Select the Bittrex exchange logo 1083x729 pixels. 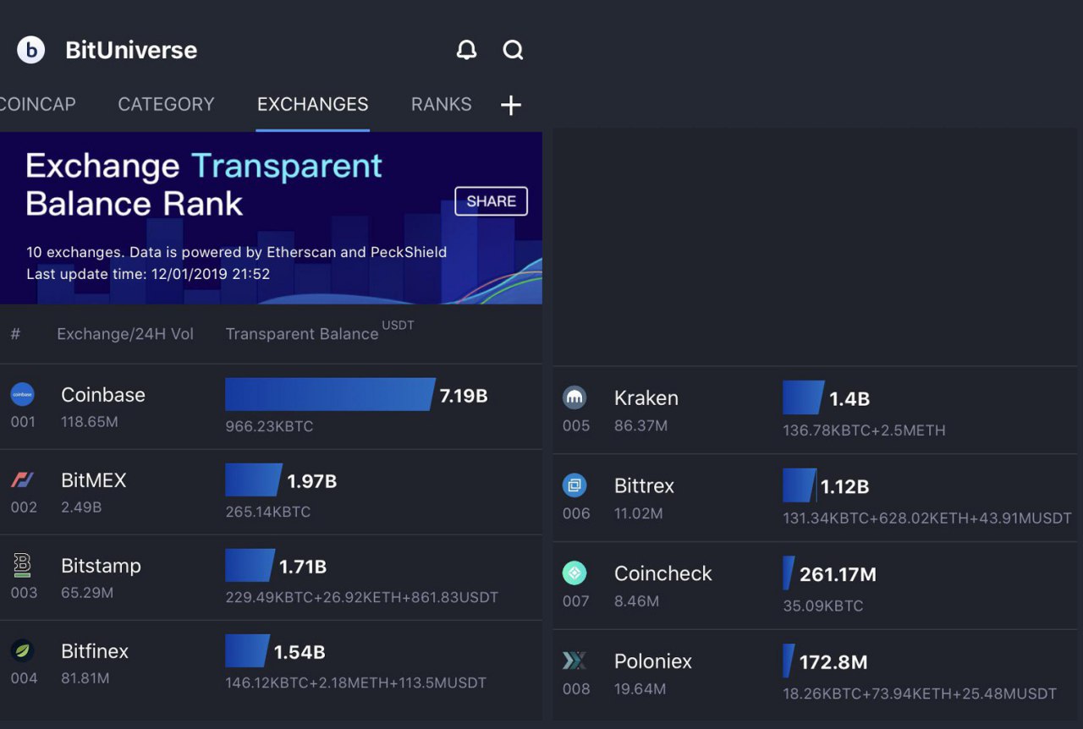(x=574, y=485)
